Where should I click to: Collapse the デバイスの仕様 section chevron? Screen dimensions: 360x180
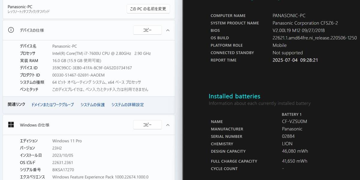pyautogui.click(x=168, y=30)
